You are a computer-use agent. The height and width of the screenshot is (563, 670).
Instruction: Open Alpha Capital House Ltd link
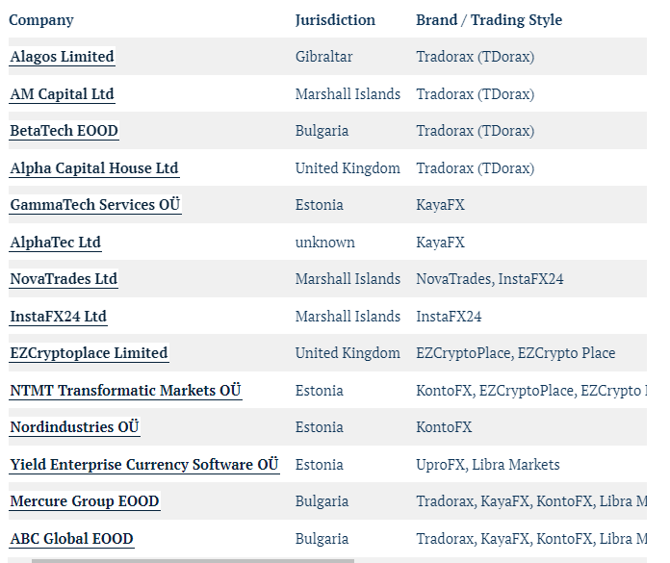(x=94, y=168)
